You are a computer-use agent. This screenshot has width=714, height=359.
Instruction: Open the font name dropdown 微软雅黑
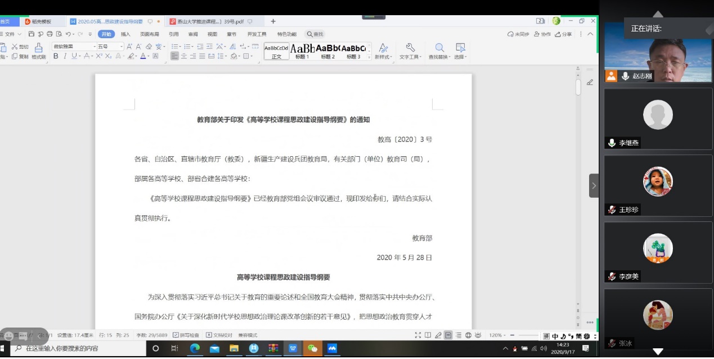pyautogui.click(x=74, y=47)
